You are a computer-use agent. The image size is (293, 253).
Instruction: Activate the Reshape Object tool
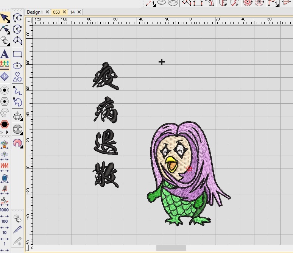click(5, 30)
